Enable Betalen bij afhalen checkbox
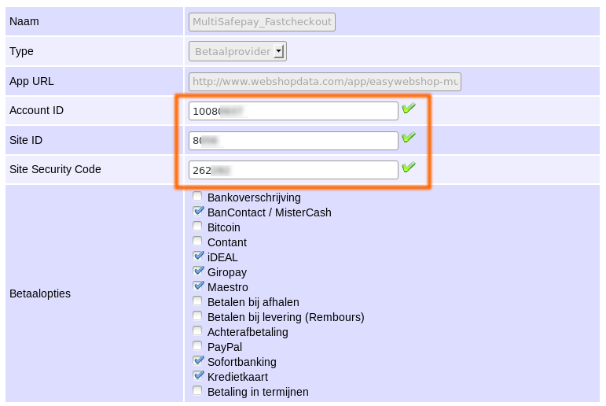This screenshot has height=406, width=606. click(197, 301)
